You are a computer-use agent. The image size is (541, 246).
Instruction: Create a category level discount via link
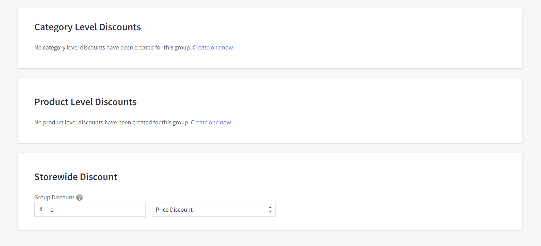(x=213, y=48)
